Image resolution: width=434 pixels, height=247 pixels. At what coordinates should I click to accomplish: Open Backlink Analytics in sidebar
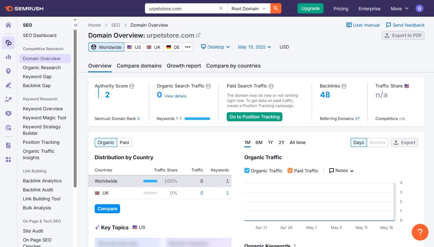pyautogui.click(x=42, y=181)
